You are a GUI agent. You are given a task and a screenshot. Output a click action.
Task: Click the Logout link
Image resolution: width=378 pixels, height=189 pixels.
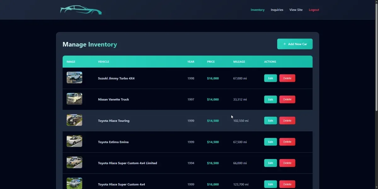[314, 10]
